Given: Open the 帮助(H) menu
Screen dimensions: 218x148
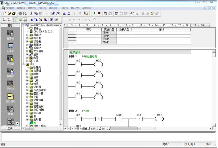Looking at the screenshot, I should (86, 8).
